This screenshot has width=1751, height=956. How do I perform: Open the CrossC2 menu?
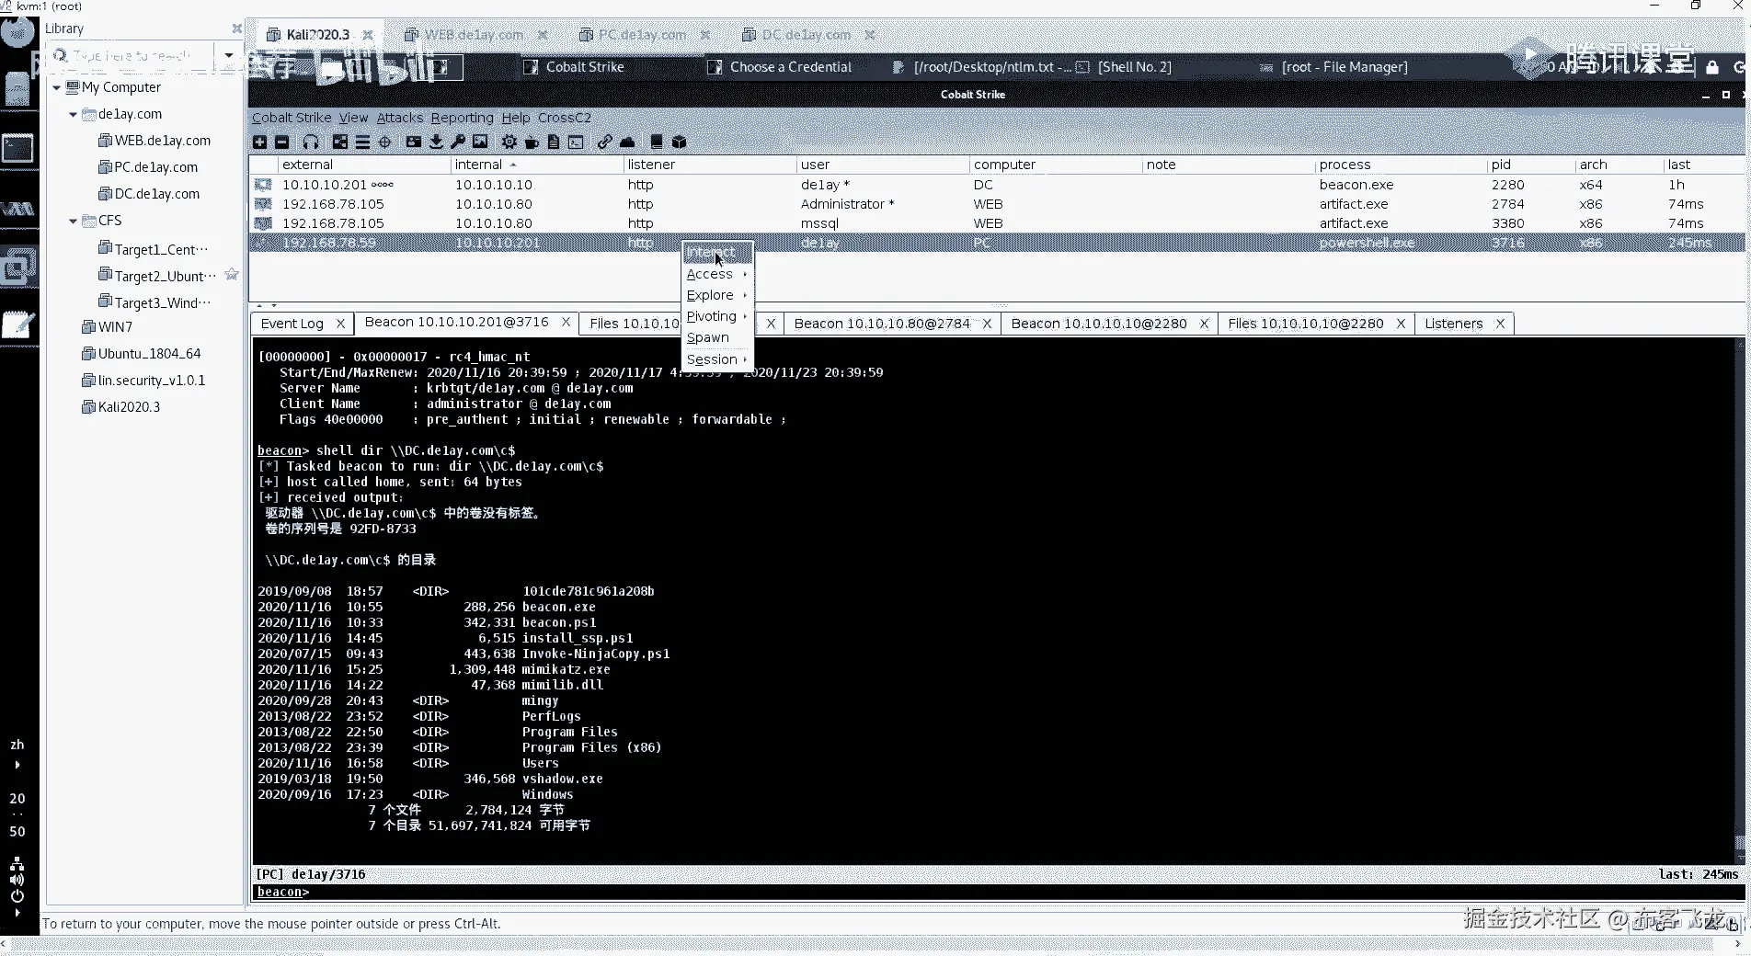(x=565, y=118)
